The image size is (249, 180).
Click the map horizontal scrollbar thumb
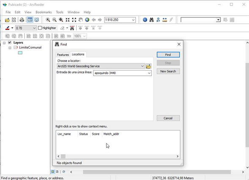pyautogui.click(x=157, y=172)
